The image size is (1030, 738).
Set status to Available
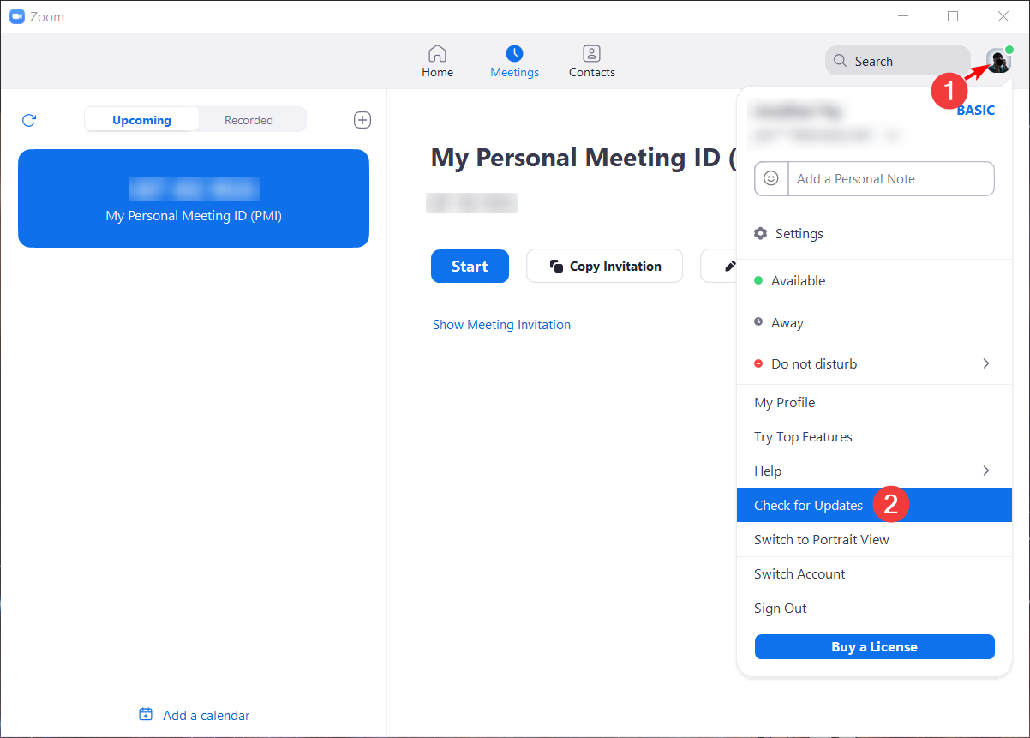[874, 280]
